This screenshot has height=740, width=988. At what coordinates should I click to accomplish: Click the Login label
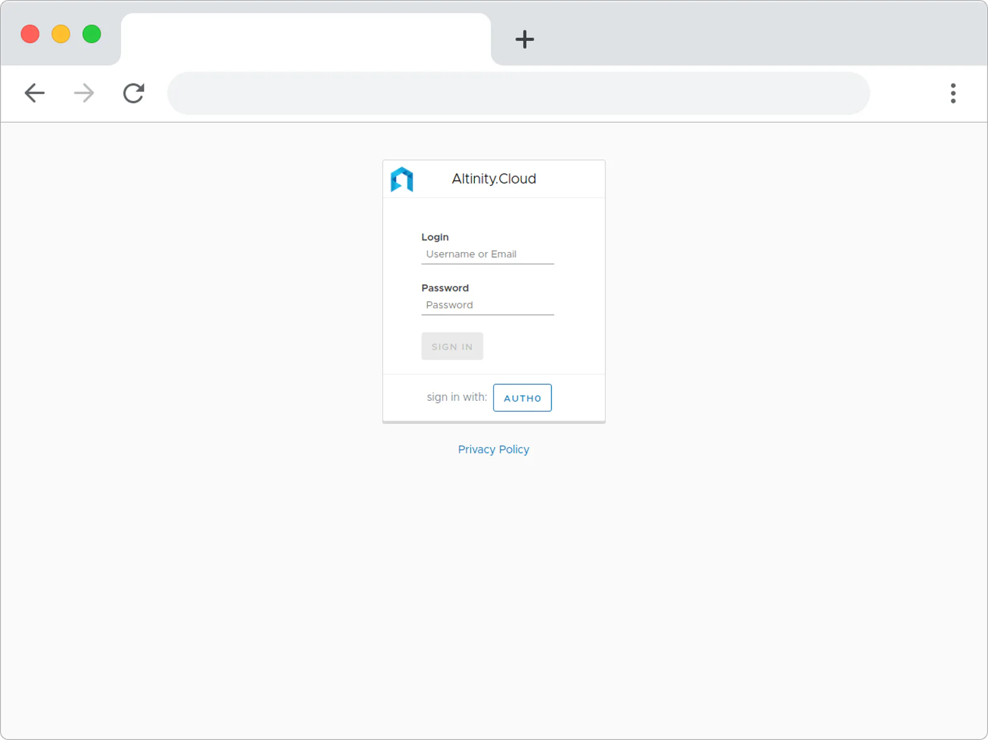(435, 237)
